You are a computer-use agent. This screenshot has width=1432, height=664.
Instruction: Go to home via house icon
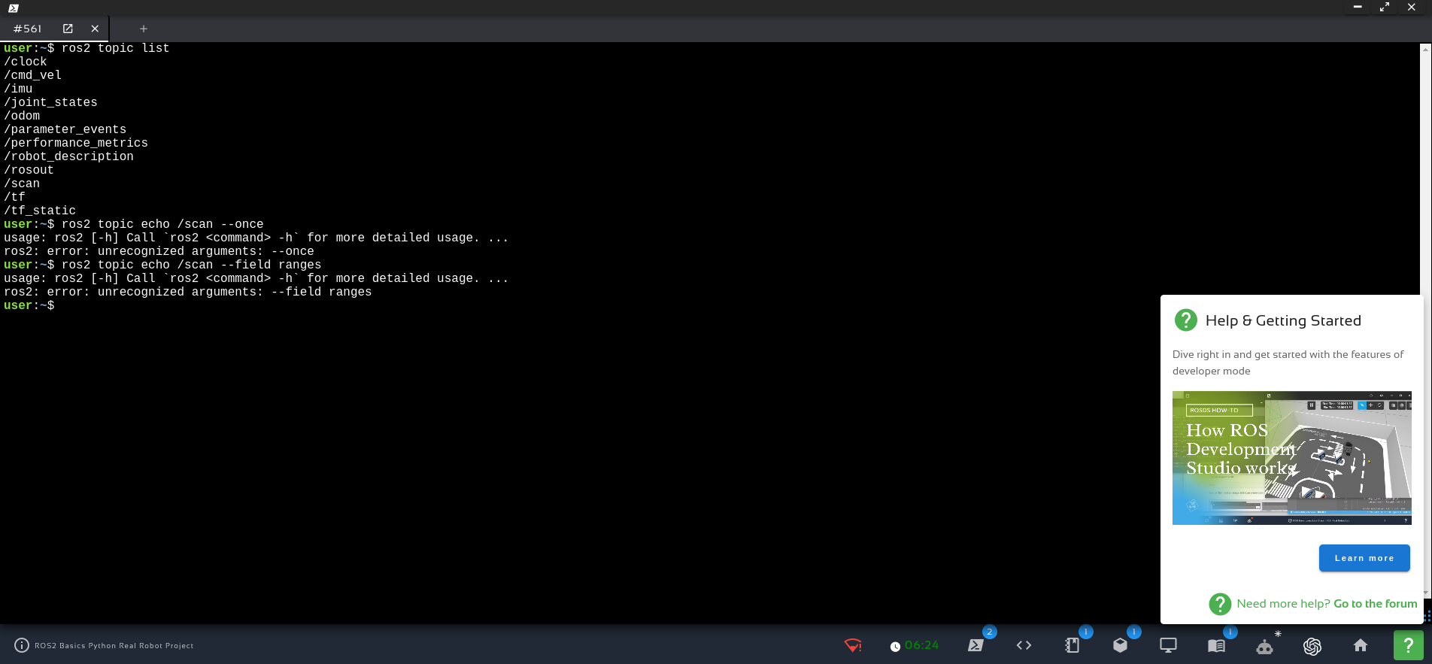tap(1361, 645)
